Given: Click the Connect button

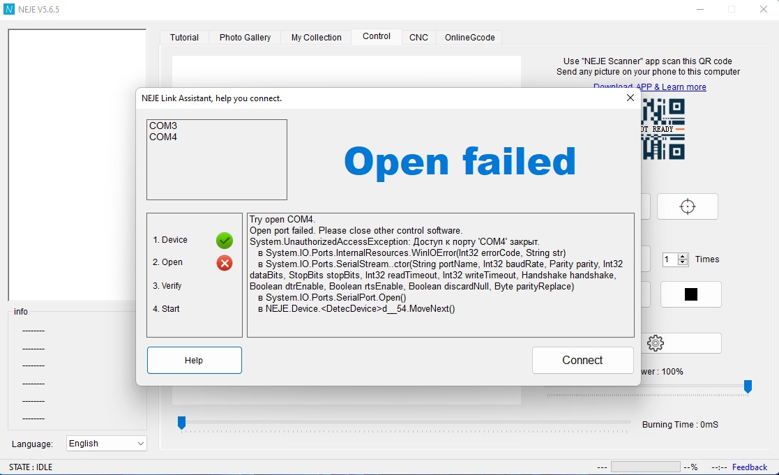Looking at the screenshot, I should (583, 360).
